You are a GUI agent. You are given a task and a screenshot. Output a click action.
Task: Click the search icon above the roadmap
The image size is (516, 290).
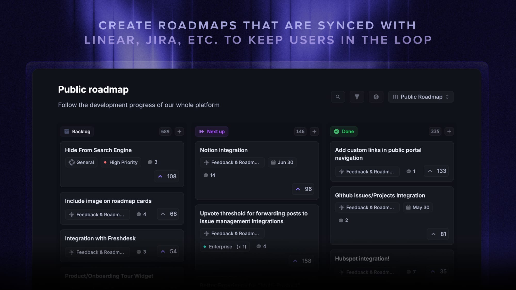[338, 97]
